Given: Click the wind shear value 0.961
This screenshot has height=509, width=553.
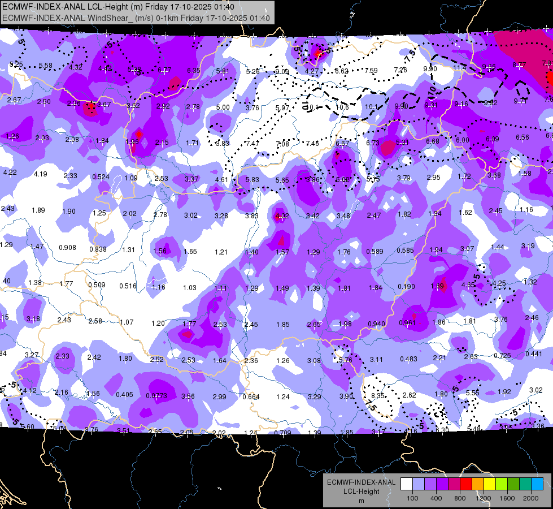Looking at the screenshot, I should click(x=407, y=323).
